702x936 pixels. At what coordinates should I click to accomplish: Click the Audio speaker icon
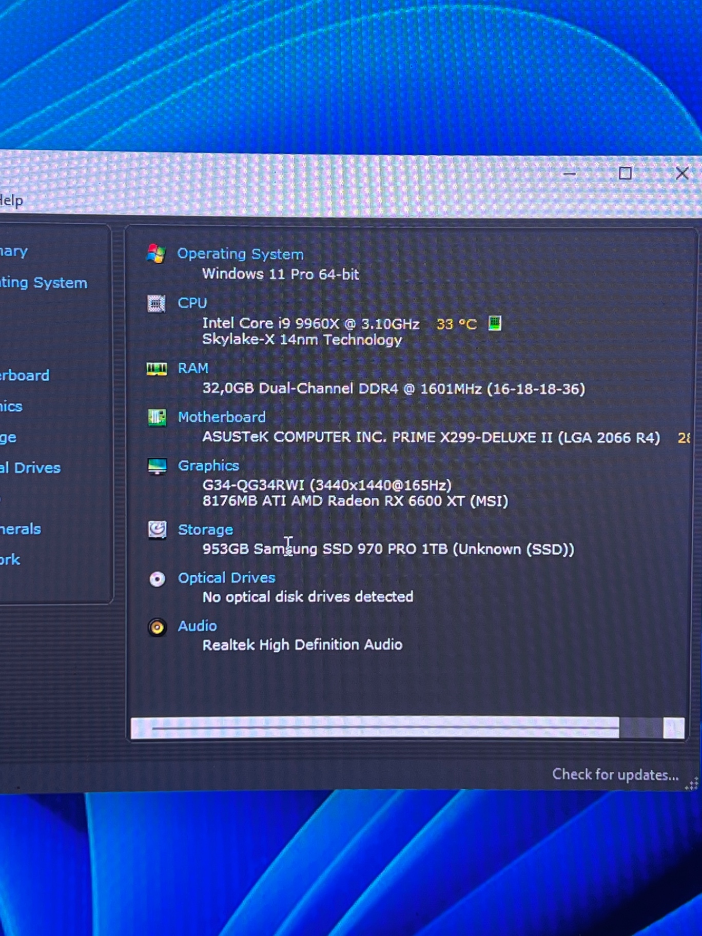coord(157,627)
